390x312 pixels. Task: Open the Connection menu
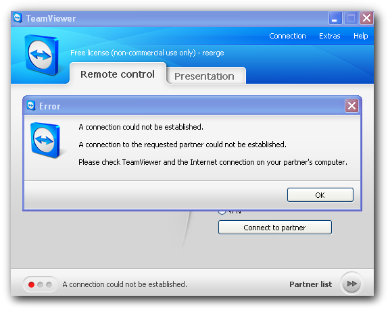pyautogui.click(x=287, y=36)
